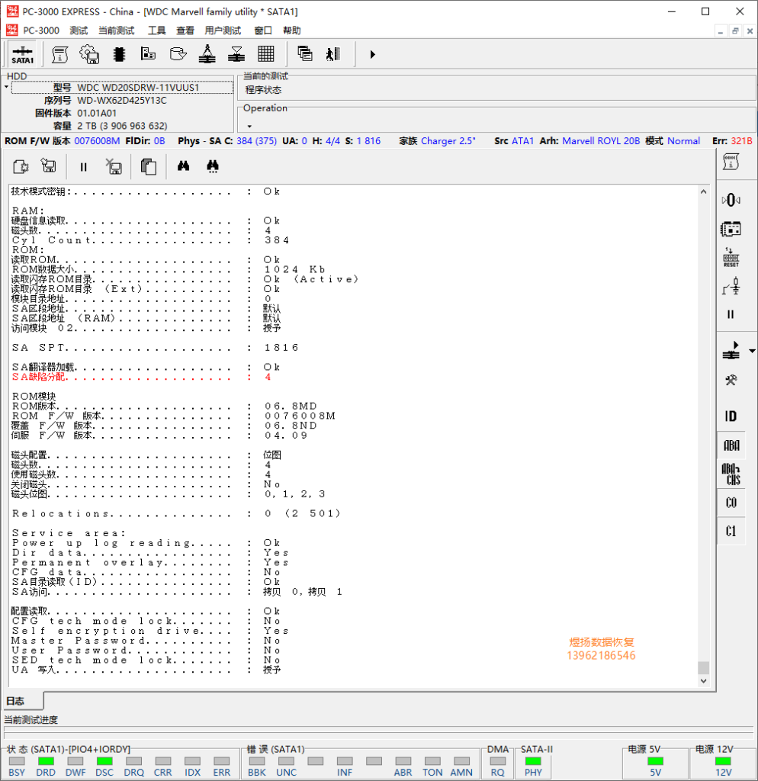Open the PC-3000 menu

(41, 31)
